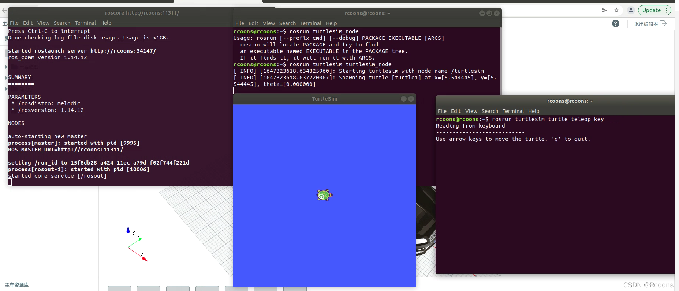This screenshot has width=679, height=291.
Task: Click 'started roslaunch server http://rcoons:34147/' line
Action: pyautogui.click(x=82, y=51)
